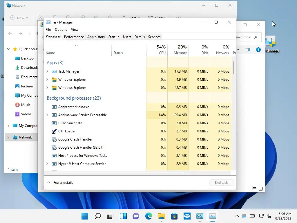Sort processes by Name column header
Screen dimensions: 297x223
click(x=77, y=50)
